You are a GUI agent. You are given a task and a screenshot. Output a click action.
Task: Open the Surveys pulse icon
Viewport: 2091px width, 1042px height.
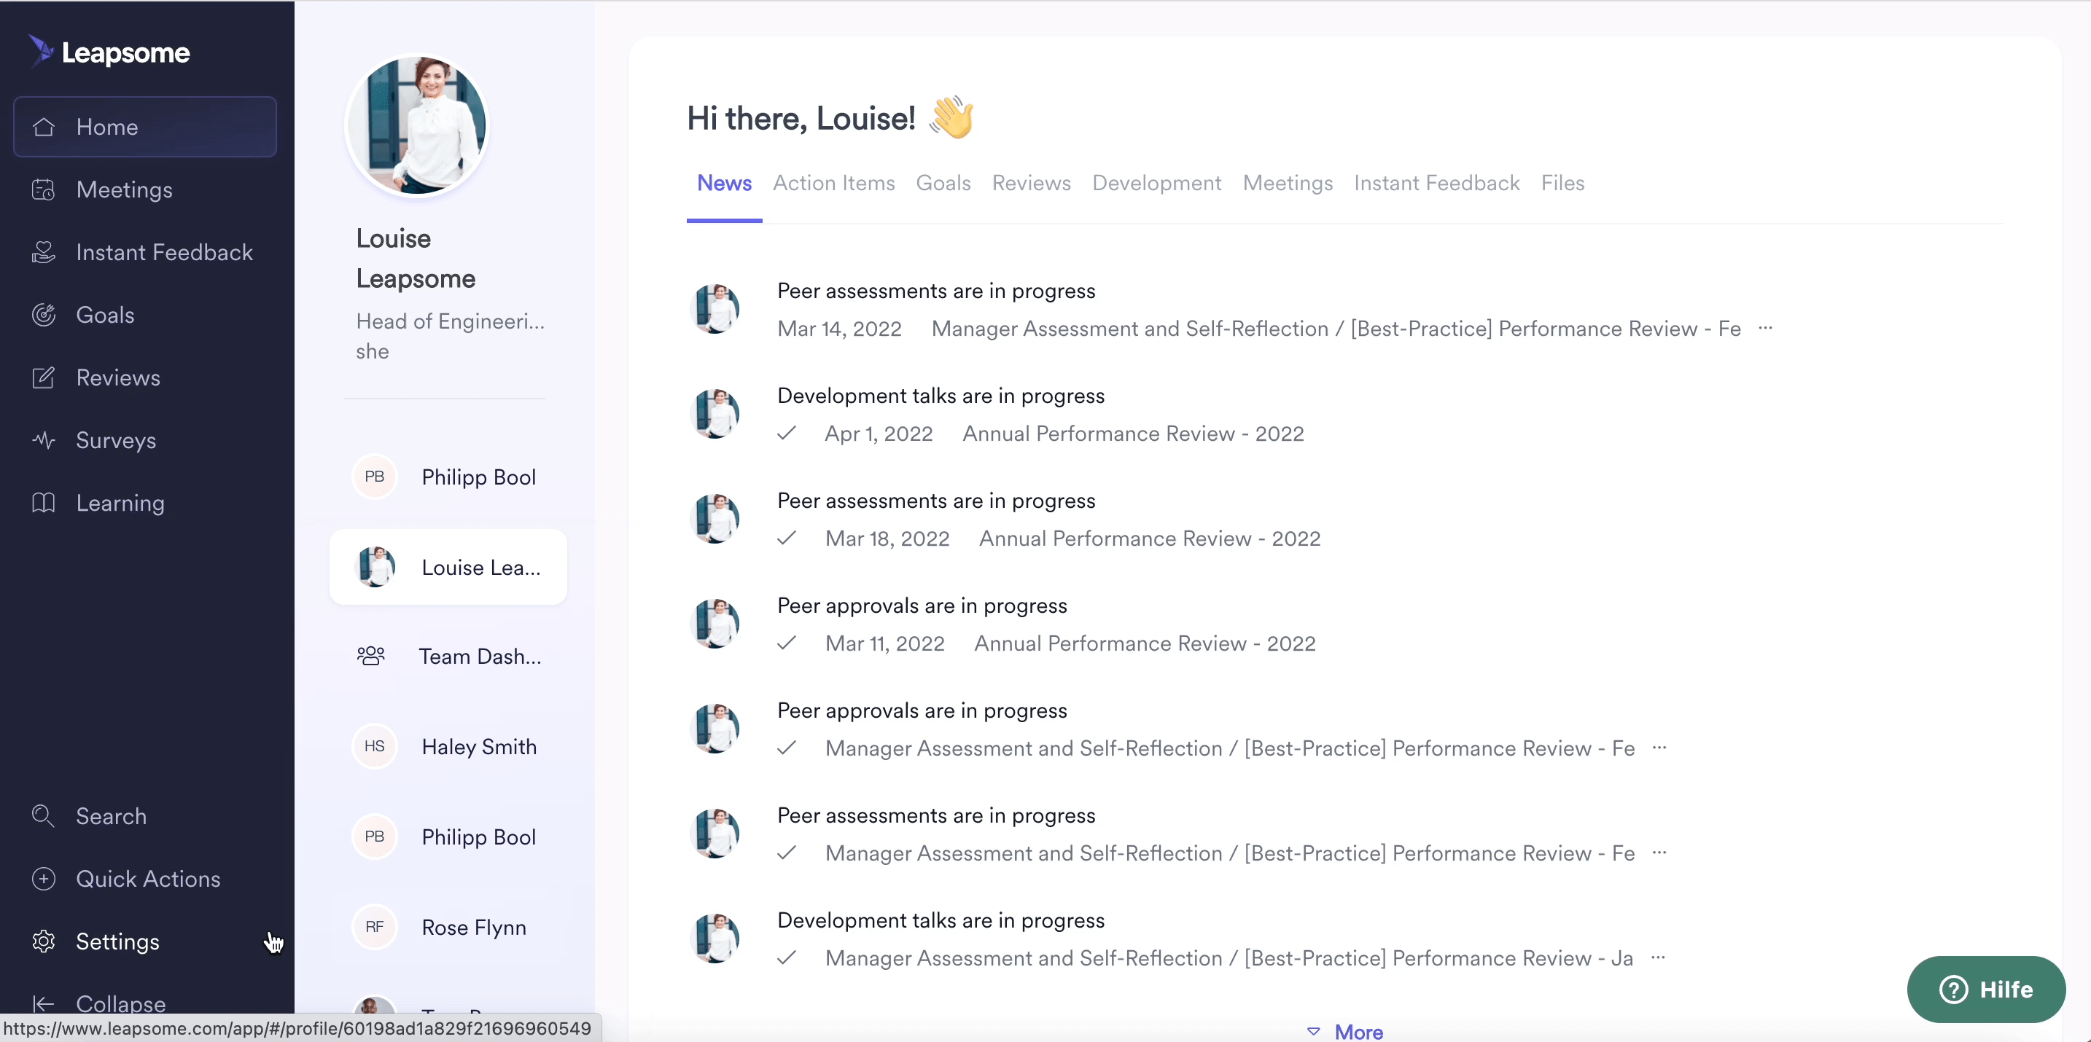click(44, 440)
